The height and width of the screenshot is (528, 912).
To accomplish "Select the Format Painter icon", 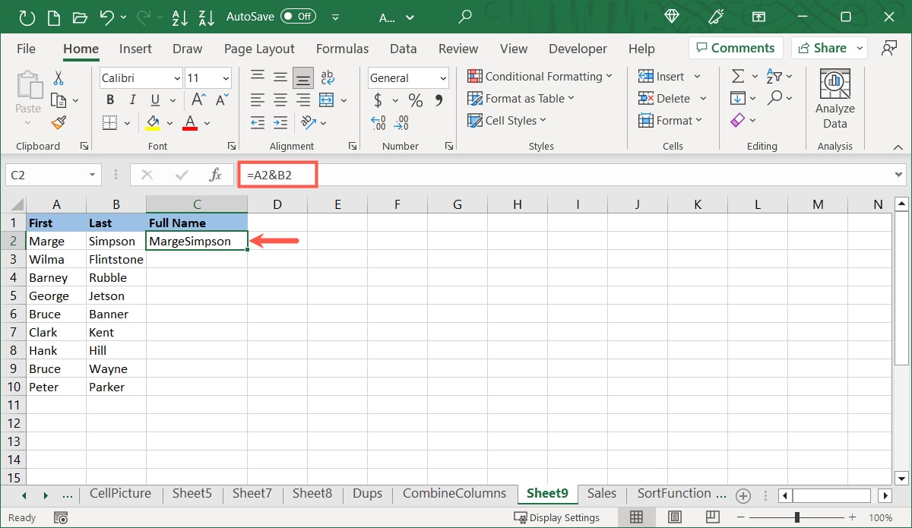I will pos(59,122).
